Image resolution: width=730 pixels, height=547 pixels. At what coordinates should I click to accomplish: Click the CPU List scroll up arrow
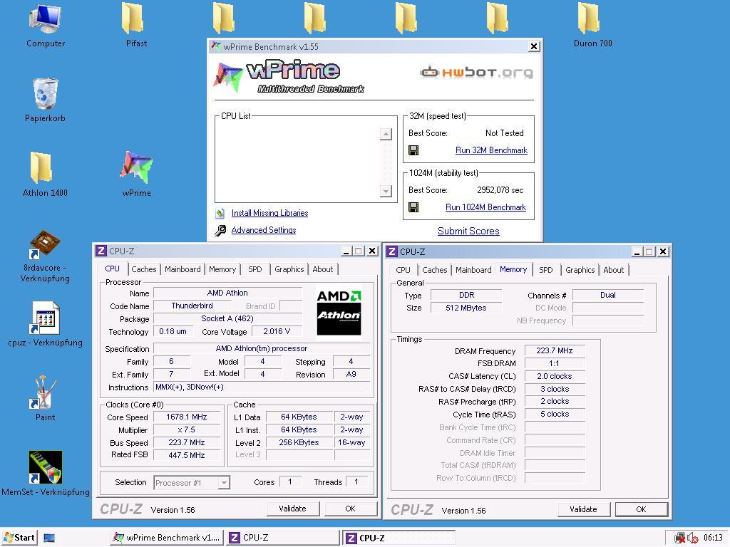386,135
